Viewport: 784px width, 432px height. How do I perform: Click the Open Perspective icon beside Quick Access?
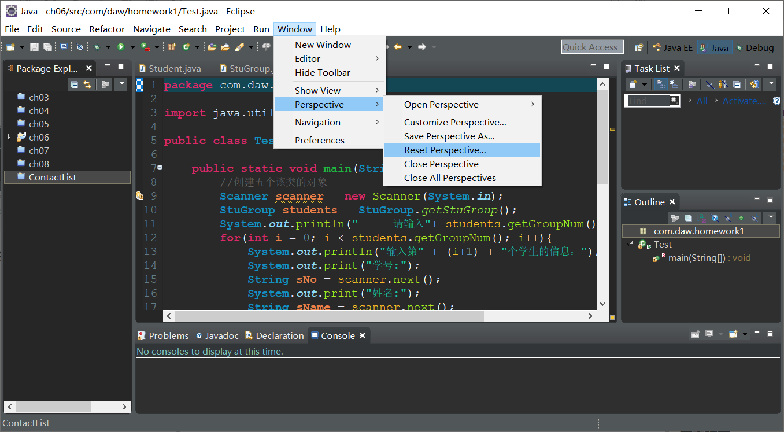tap(639, 47)
